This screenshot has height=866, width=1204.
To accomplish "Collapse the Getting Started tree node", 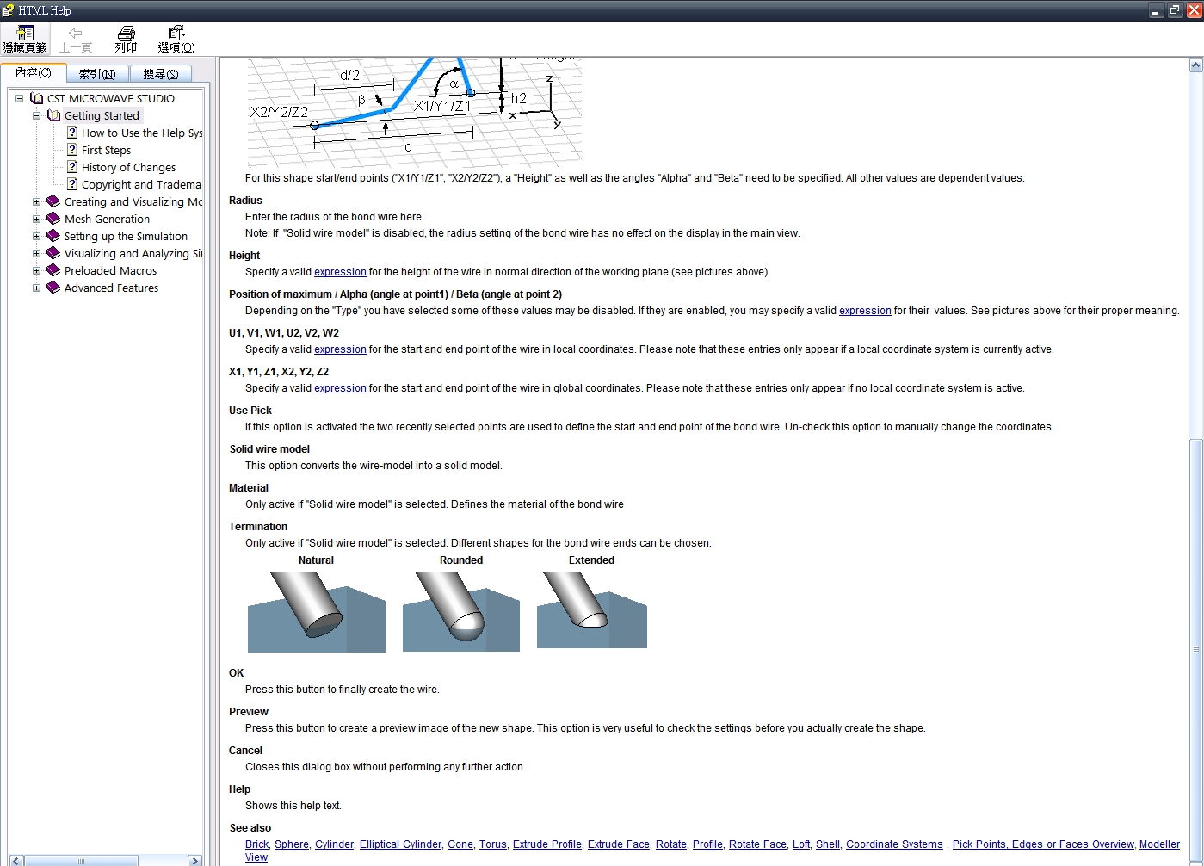I will pyautogui.click(x=36, y=115).
